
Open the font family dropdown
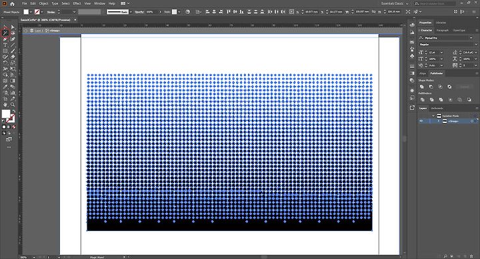click(x=471, y=37)
